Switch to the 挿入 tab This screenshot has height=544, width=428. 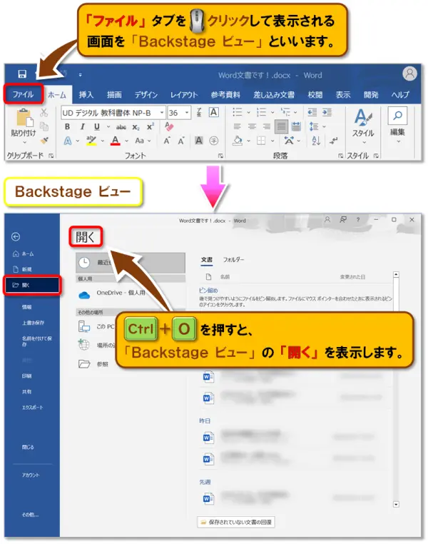pos(86,95)
